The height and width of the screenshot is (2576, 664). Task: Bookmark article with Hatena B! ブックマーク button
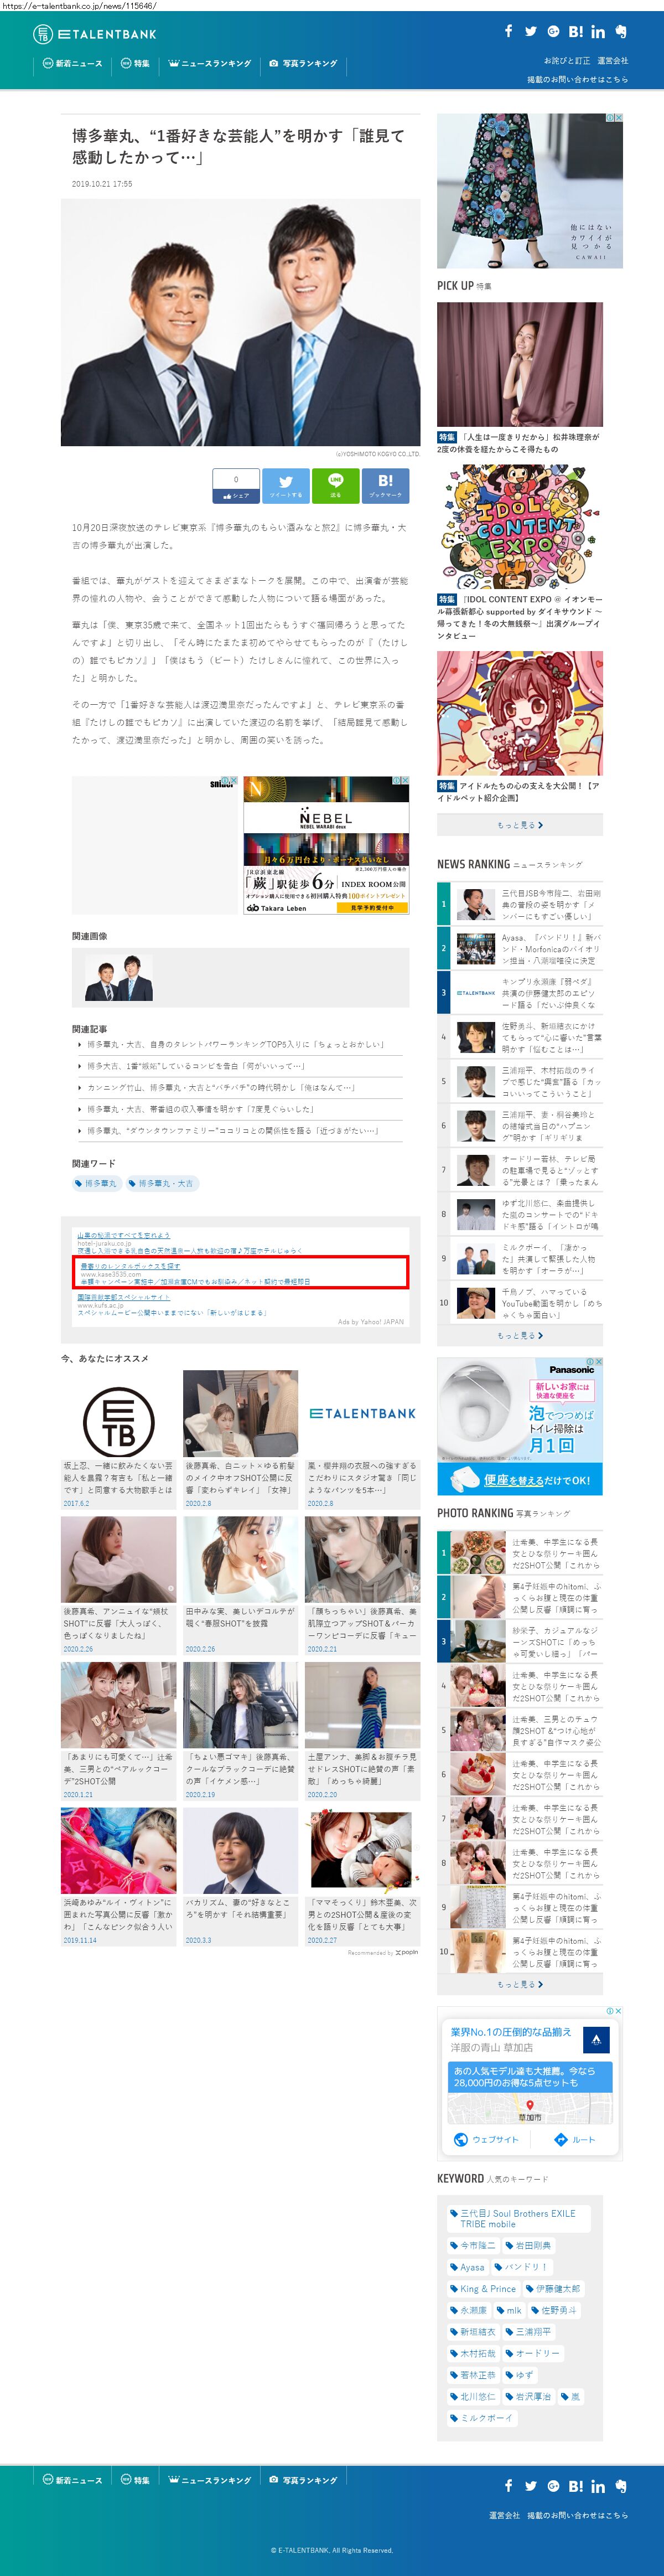click(385, 485)
